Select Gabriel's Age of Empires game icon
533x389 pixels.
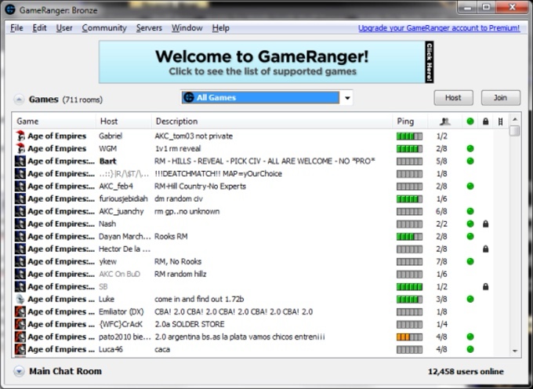click(x=20, y=136)
